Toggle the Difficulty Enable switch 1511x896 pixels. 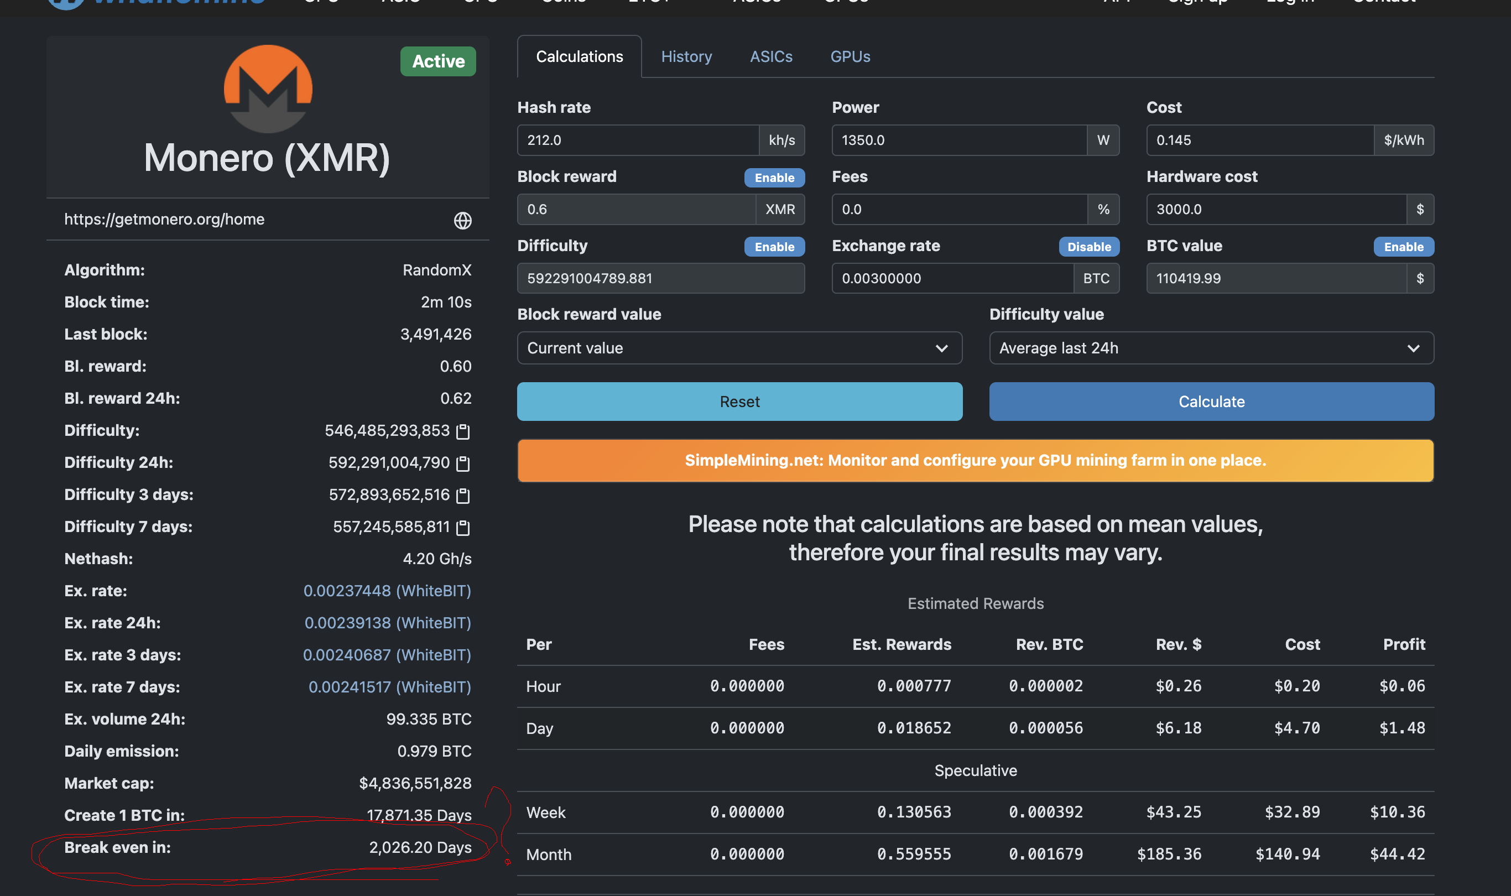click(x=774, y=246)
